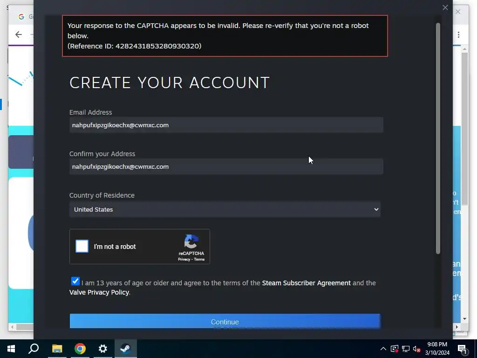Screen dimensions: 477x358
Task: Open File Explorer from the taskbar
Action: [57, 349]
